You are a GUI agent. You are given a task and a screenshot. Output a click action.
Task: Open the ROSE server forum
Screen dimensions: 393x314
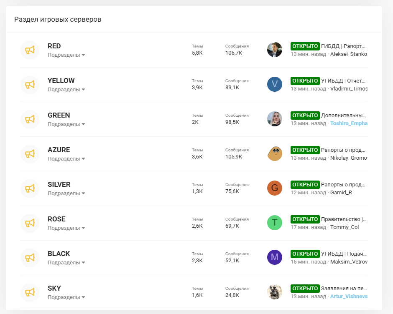[x=56, y=219]
